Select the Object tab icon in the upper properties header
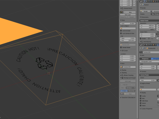 click(x=153, y=1)
